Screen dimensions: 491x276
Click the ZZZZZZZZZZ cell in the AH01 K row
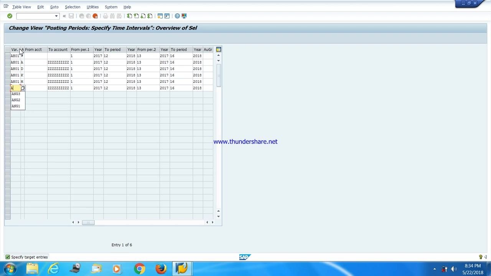click(59, 76)
